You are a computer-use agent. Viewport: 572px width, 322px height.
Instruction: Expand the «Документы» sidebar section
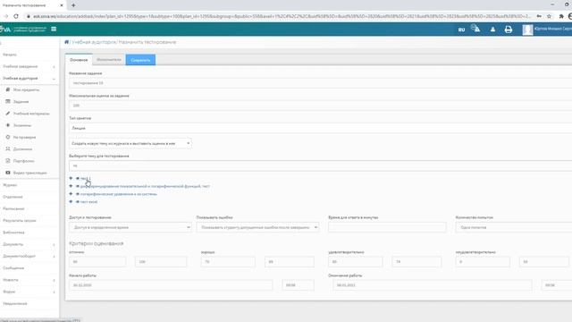tap(29, 244)
